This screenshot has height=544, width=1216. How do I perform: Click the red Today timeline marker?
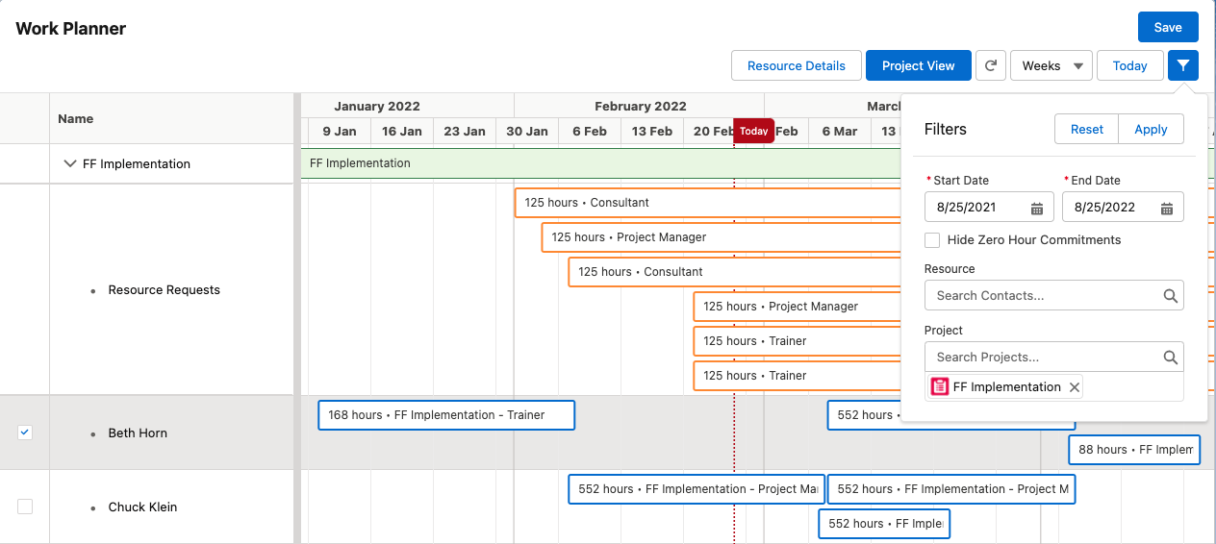[x=754, y=132]
